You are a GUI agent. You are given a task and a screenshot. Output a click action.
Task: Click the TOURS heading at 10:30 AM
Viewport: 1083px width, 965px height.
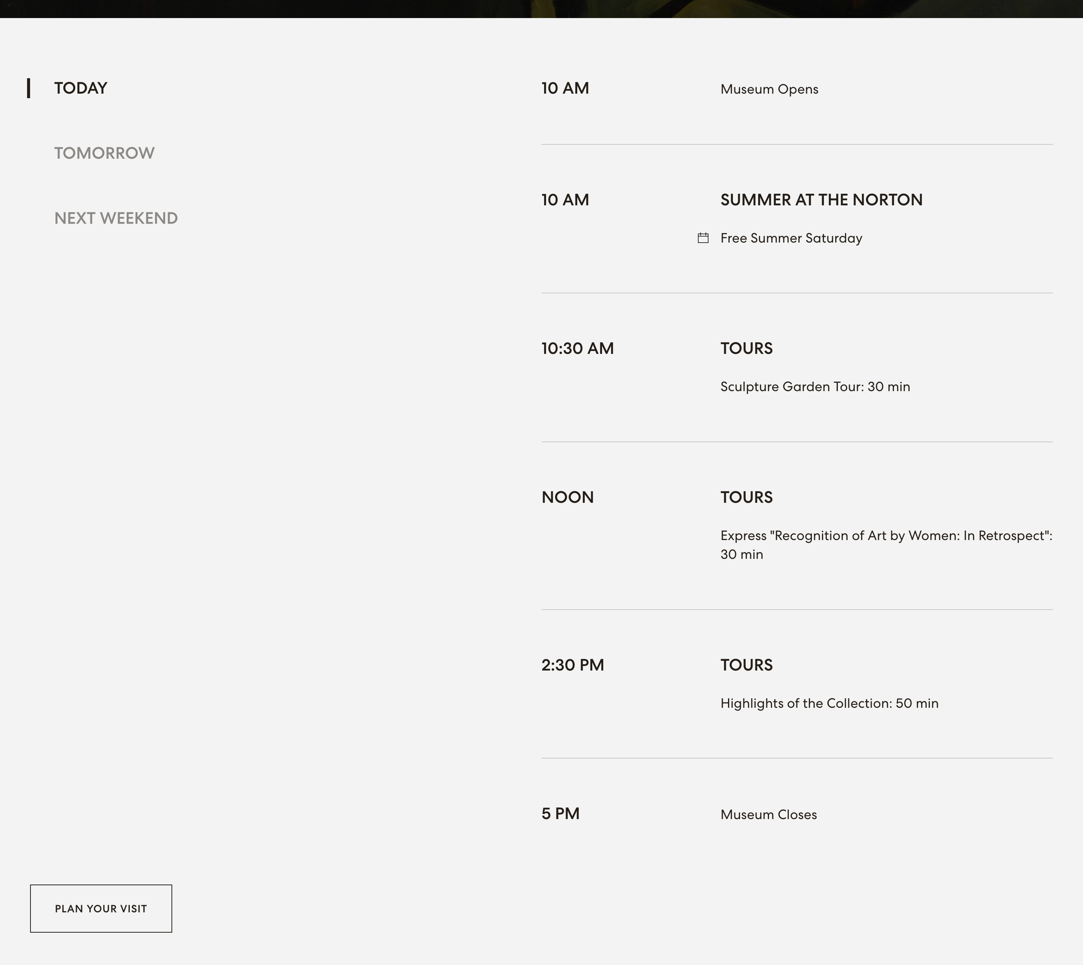[746, 348]
